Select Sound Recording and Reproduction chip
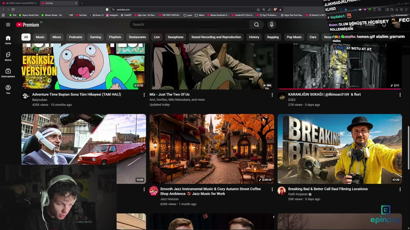 216,37
